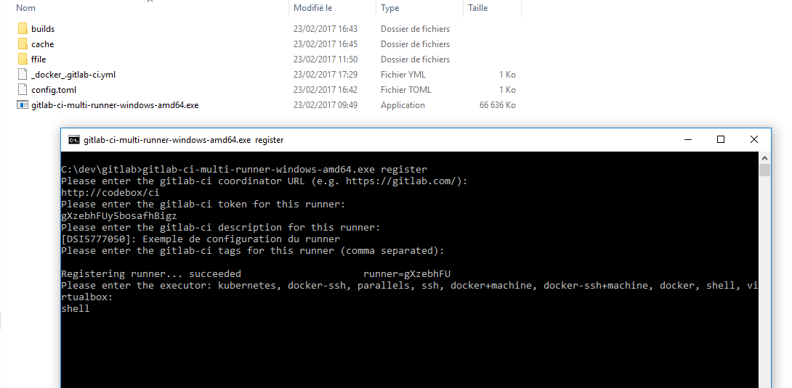Click the cache folder icon

[22, 44]
